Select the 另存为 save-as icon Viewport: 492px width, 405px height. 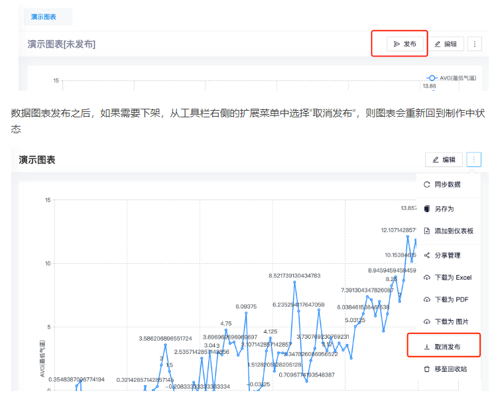point(427,209)
